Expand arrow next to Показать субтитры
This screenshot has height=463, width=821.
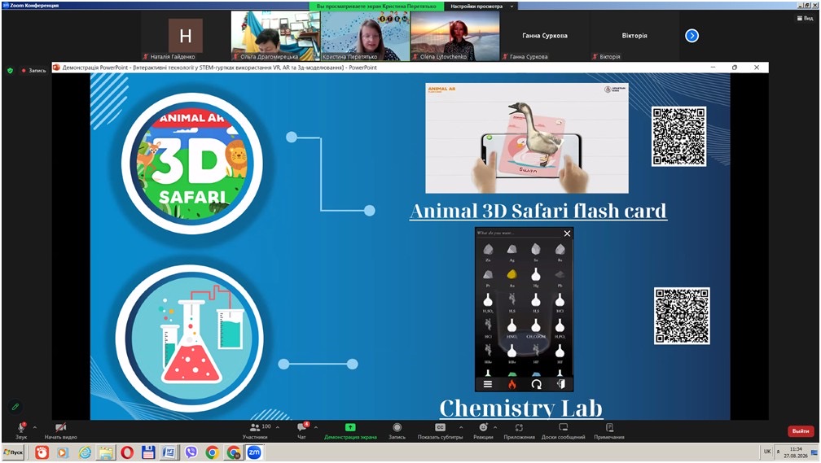(461, 427)
